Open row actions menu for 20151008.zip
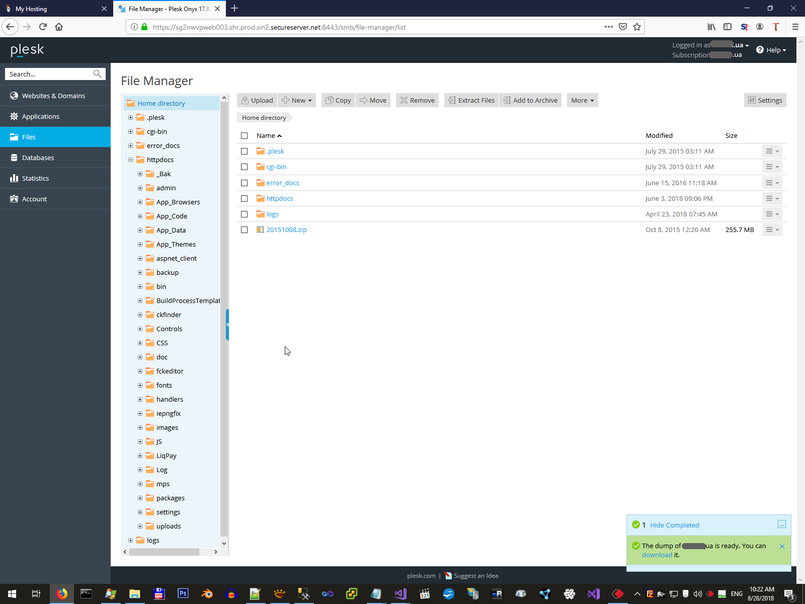The width and height of the screenshot is (805, 604). pos(772,230)
